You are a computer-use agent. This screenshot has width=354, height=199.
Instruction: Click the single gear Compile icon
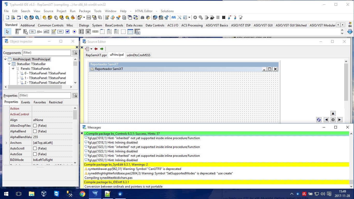(x=195, y=18)
